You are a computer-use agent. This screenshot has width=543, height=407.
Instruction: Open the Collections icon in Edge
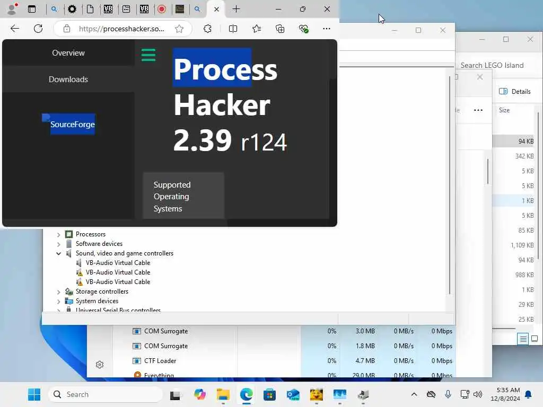[280, 29]
